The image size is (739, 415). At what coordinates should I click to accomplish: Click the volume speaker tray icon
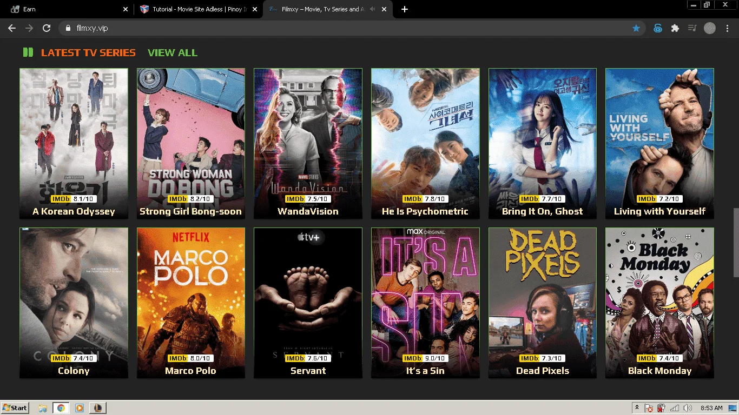click(688, 408)
